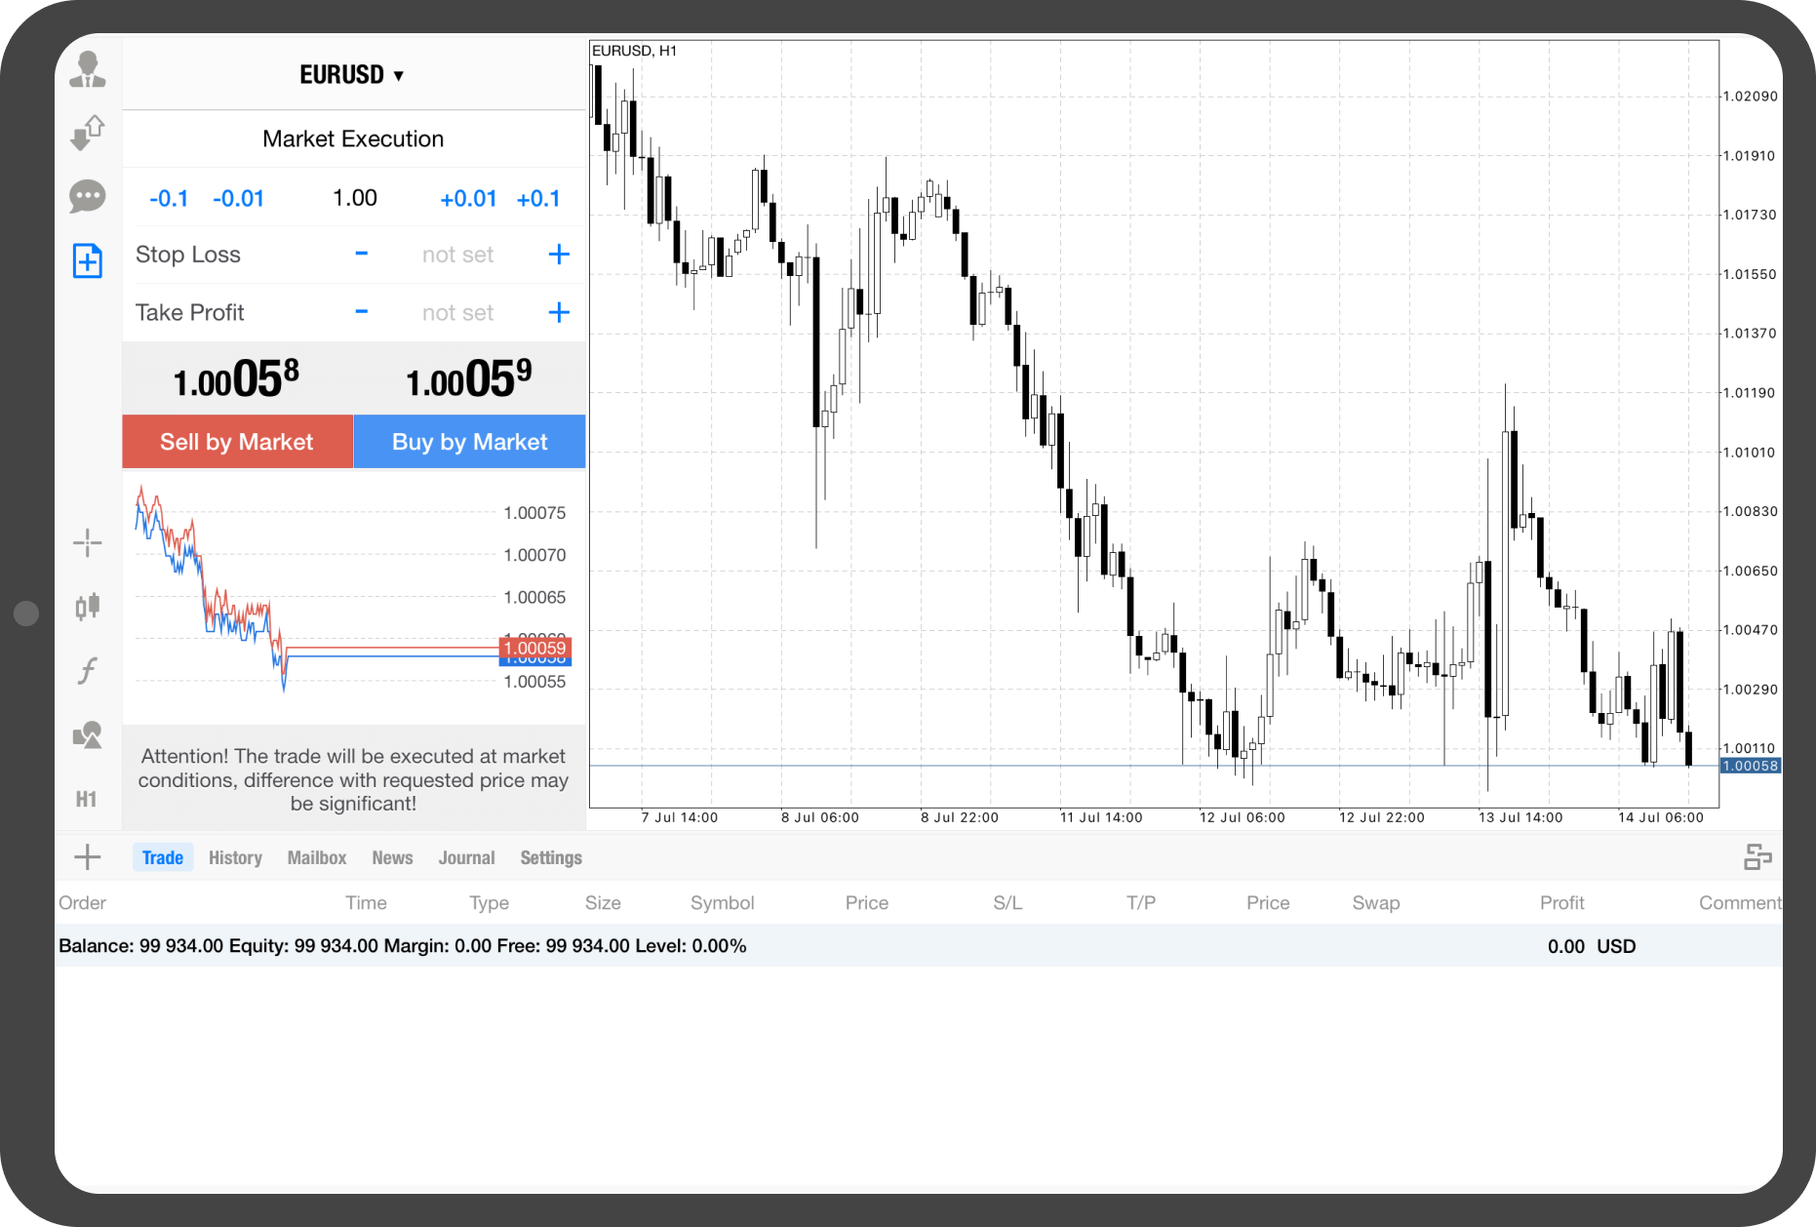
Task: Open candlestick chart type settings
Action: tap(88, 607)
